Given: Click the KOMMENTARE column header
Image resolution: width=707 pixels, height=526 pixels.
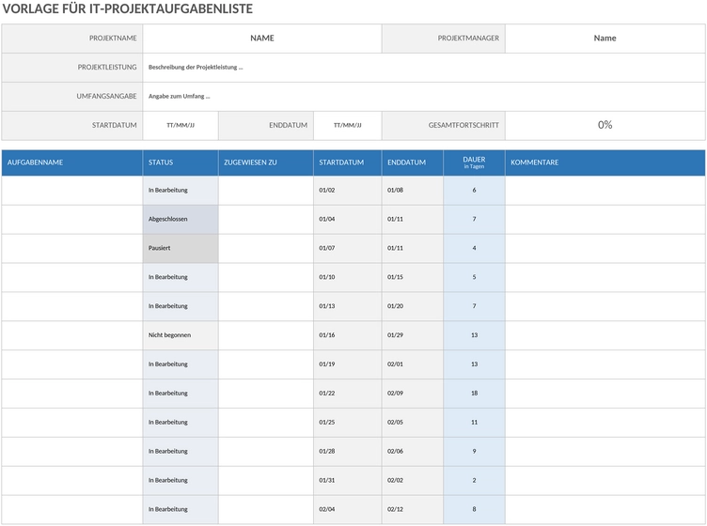Looking at the screenshot, I should (x=605, y=162).
